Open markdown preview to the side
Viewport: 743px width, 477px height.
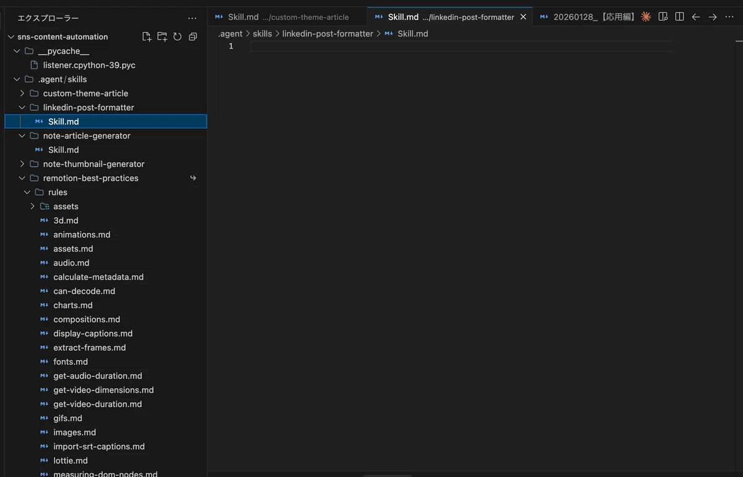[663, 17]
